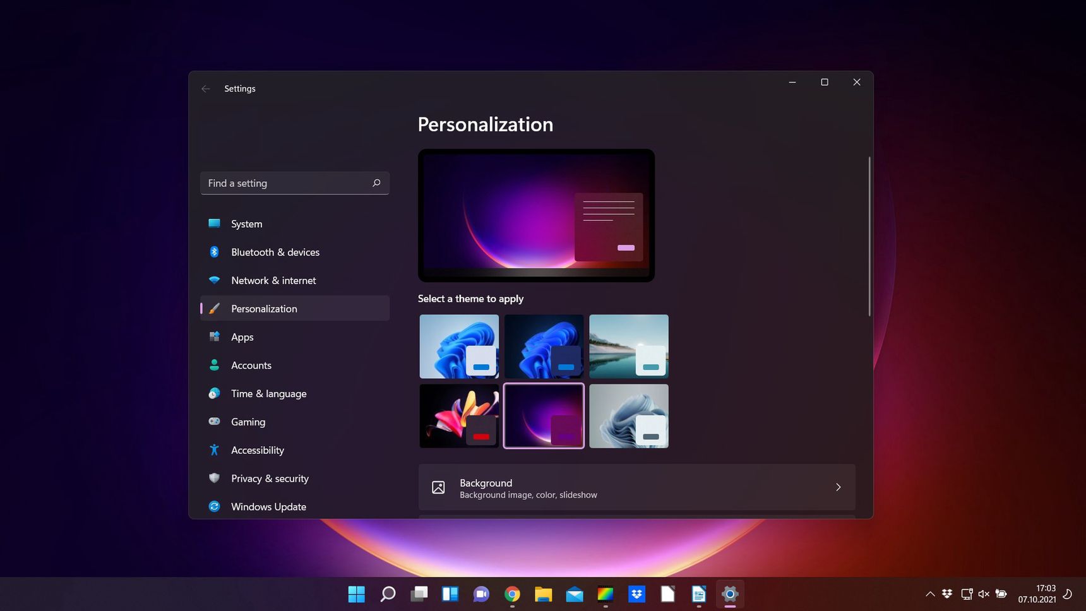Screen dimensions: 1086x611
Task: Show hidden system tray icons
Action: (x=930, y=594)
